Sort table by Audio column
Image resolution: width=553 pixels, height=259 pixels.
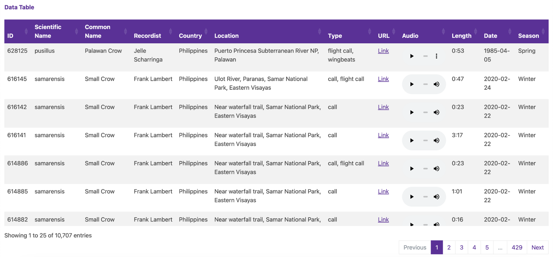[x=424, y=31]
